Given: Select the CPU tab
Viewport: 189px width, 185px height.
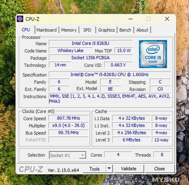Looking at the screenshot, I should point(26,30).
